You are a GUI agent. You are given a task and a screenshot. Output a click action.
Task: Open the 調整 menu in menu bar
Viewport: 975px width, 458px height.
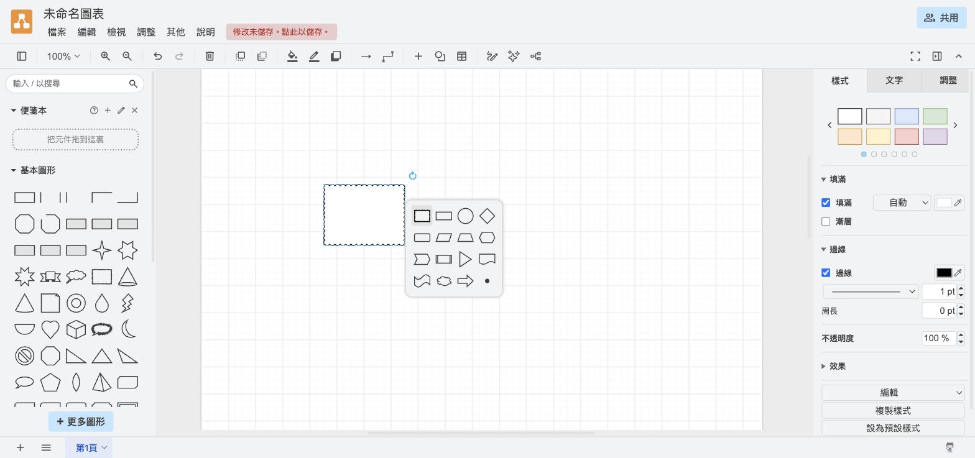point(146,32)
